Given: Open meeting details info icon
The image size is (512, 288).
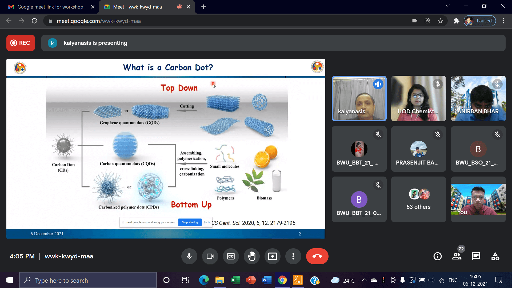Looking at the screenshot, I should click(438, 256).
